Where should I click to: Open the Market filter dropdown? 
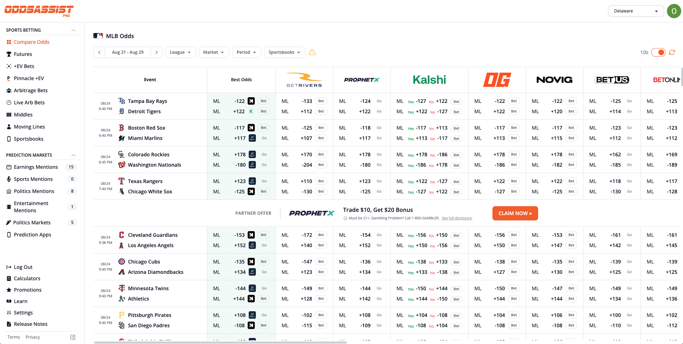click(x=214, y=52)
